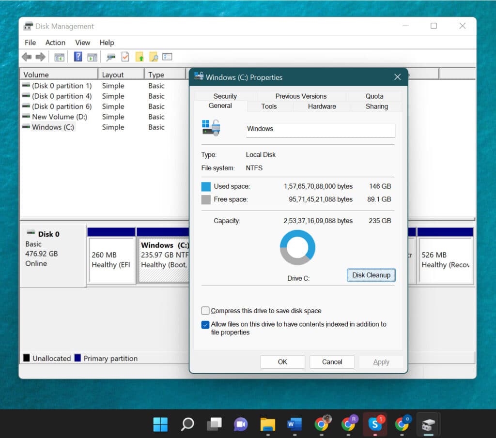Click the Apply button
This screenshot has width=496, height=438.
(x=381, y=362)
